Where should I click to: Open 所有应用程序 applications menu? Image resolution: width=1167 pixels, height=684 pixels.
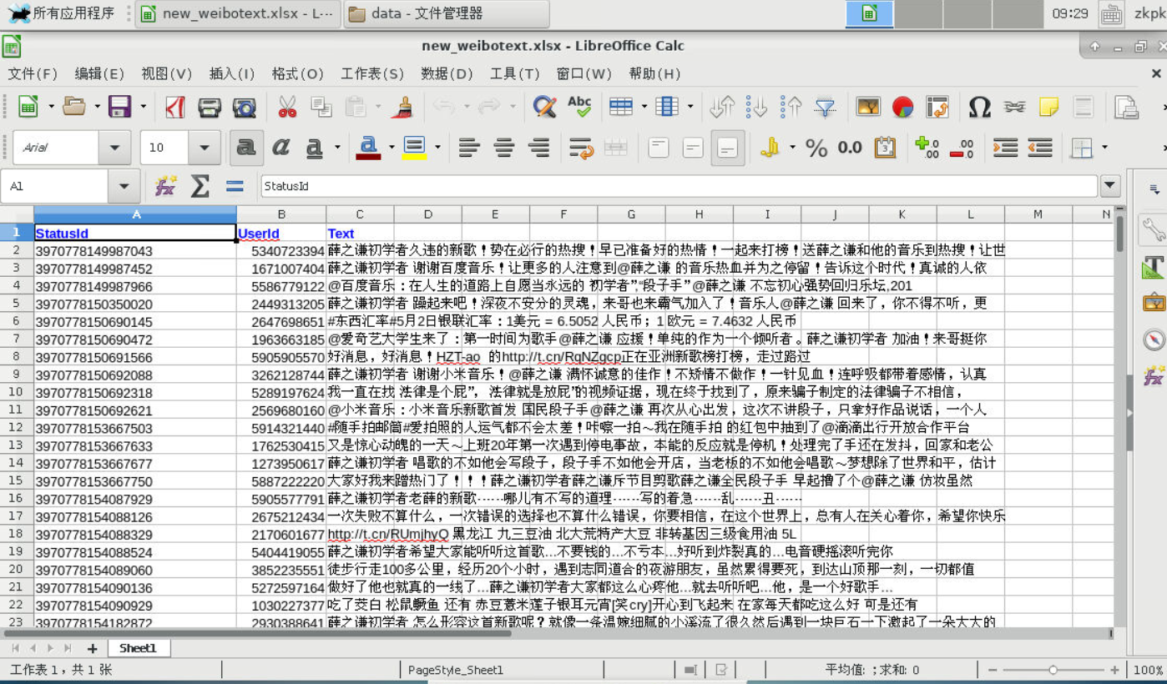click(x=62, y=13)
